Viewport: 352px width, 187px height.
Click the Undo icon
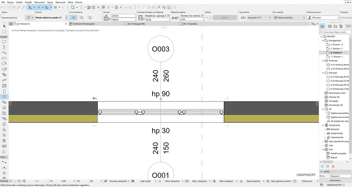click(x=3, y=7)
